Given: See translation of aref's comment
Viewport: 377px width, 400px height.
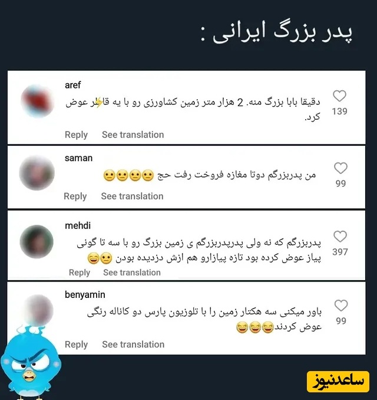Looking at the screenshot, I should (x=133, y=135).
